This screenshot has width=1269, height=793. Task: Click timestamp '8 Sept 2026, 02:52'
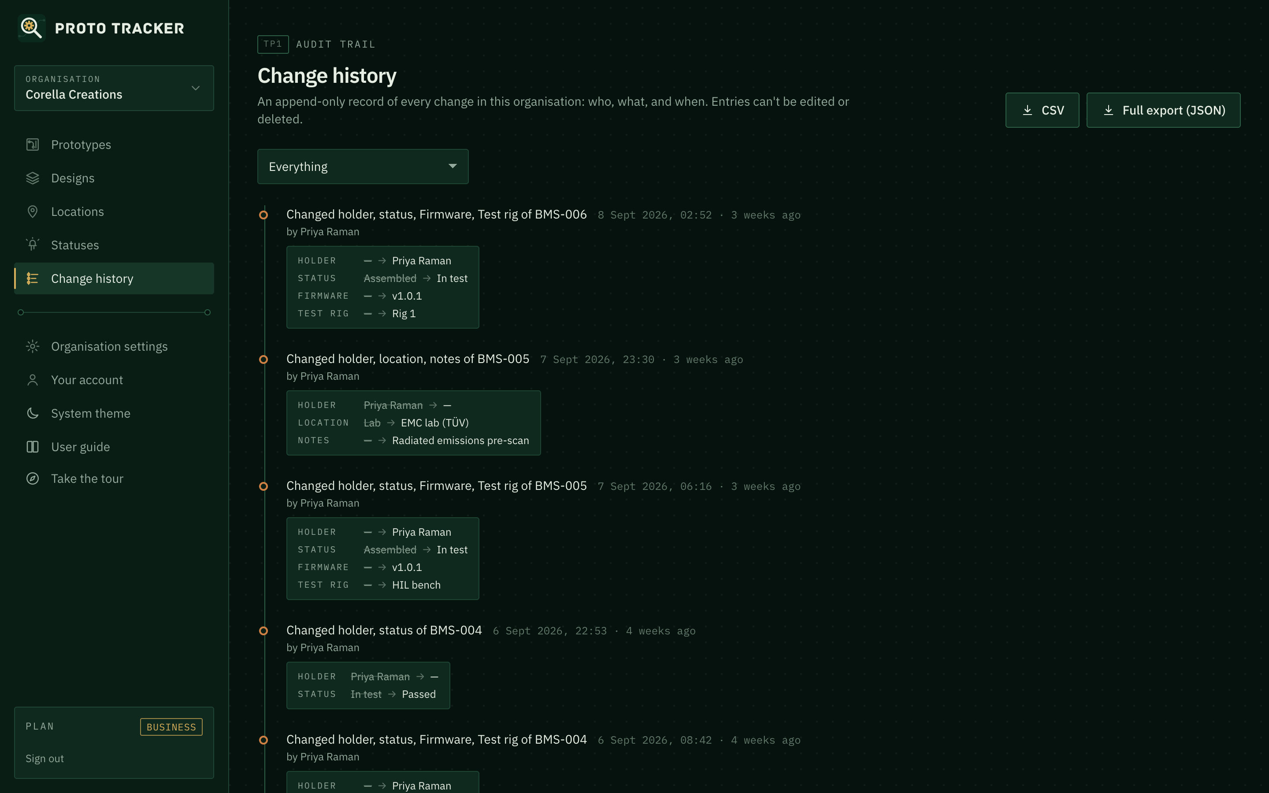click(654, 215)
